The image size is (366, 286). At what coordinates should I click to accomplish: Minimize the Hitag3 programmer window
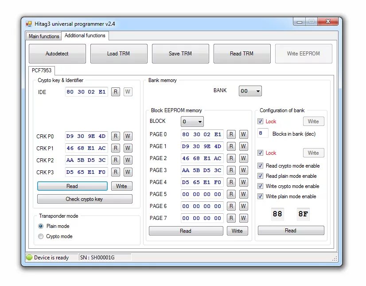(x=300, y=22)
